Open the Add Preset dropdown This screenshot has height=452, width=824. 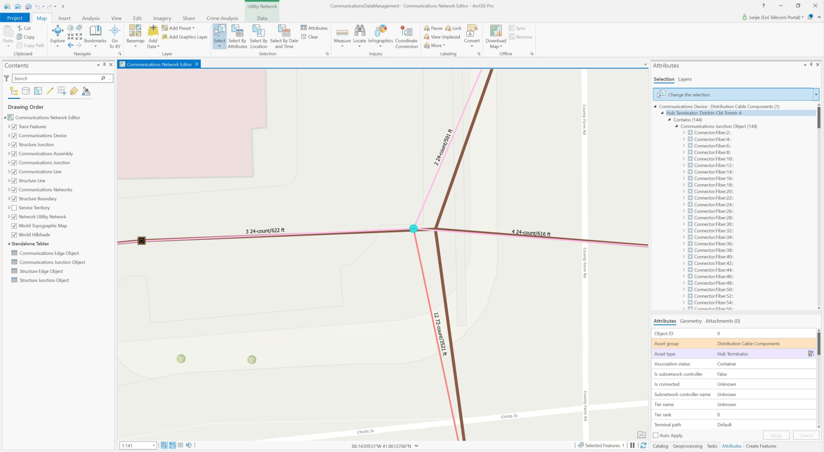178,28
